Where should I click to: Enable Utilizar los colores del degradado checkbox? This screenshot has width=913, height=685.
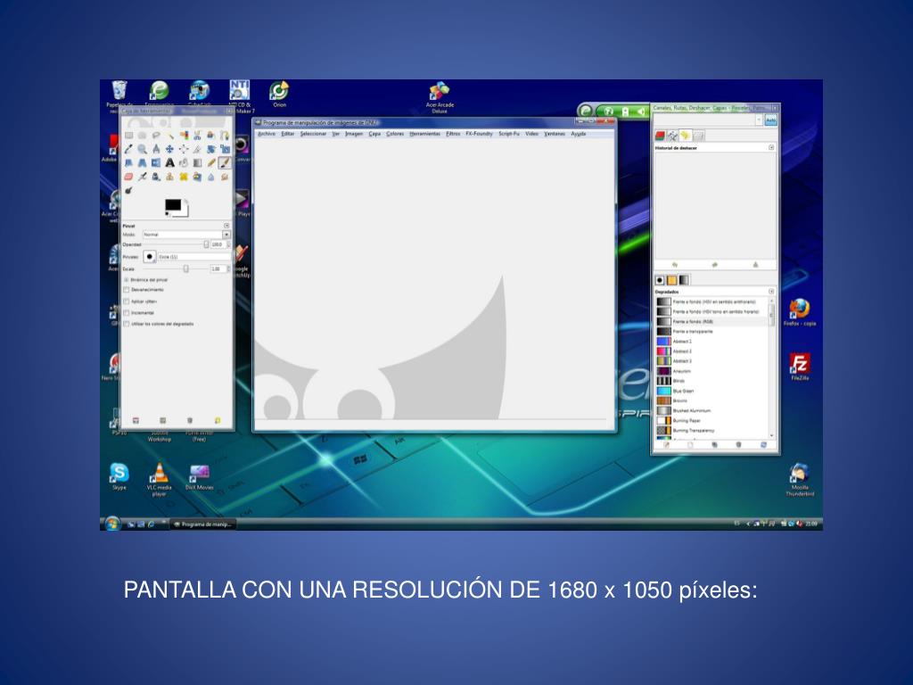pyautogui.click(x=127, y=324)
